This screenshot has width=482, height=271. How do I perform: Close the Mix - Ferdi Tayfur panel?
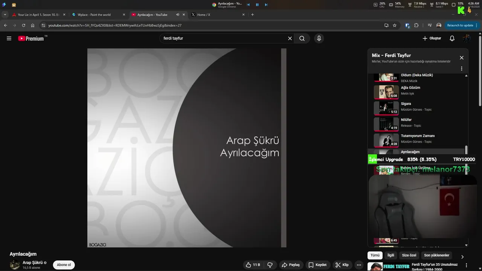click(462, 58)
